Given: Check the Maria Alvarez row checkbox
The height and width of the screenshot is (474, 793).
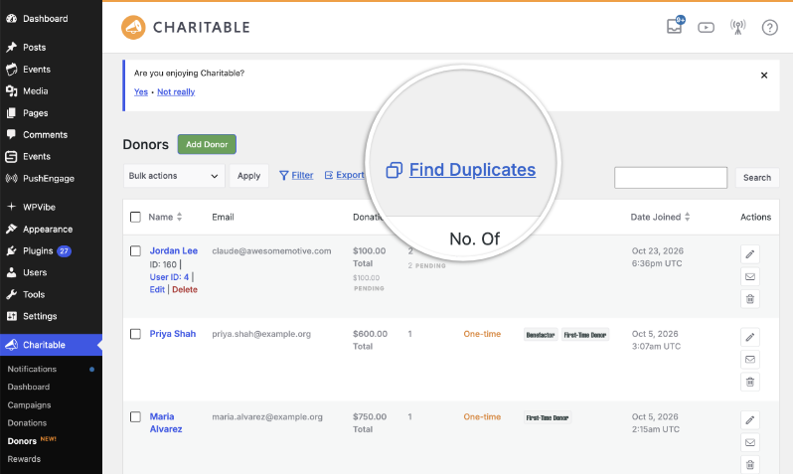Looking at the screenshot, I should pos(135,416).
